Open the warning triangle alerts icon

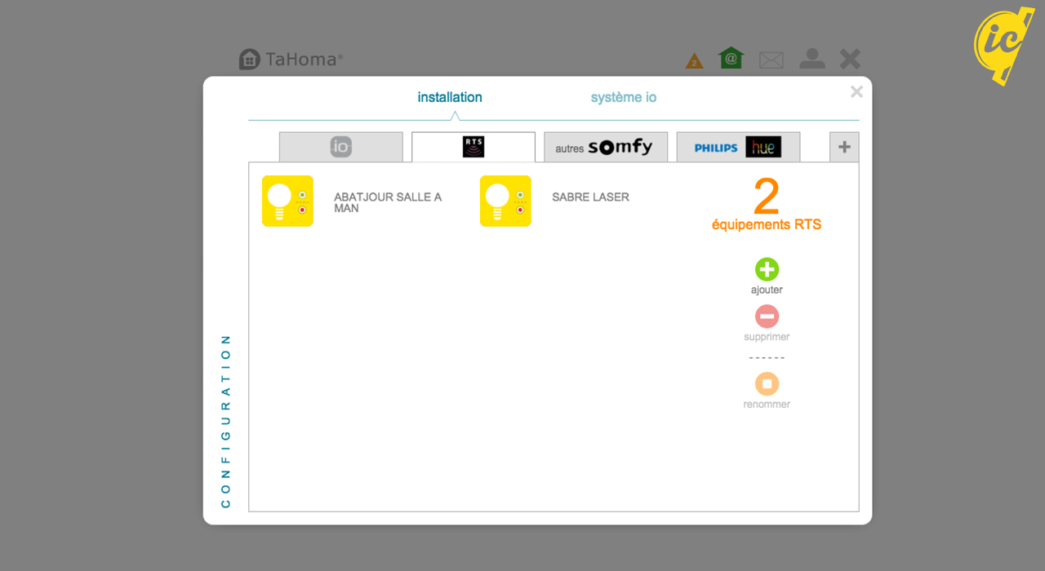pyautogui.click(x=694, y=61)
